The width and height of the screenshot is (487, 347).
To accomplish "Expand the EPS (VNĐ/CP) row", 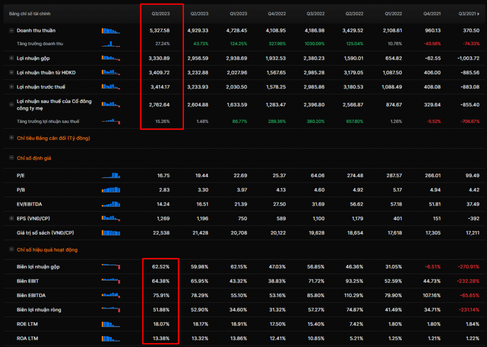I will click(x=11, y=218).
